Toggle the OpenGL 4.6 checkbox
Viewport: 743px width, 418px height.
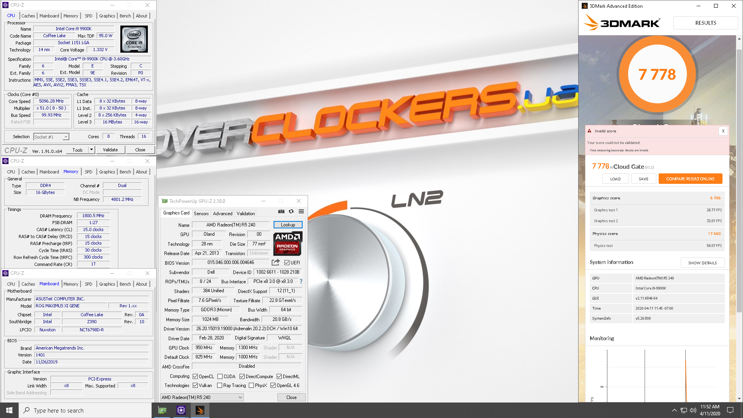tap(273, 385)
